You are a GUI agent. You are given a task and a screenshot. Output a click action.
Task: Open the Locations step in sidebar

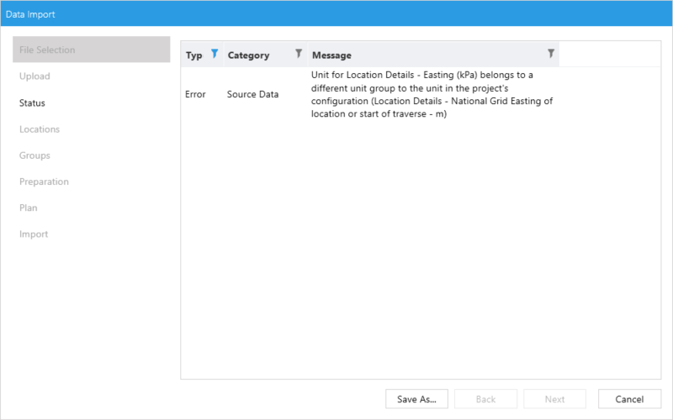tap(40, 129)
